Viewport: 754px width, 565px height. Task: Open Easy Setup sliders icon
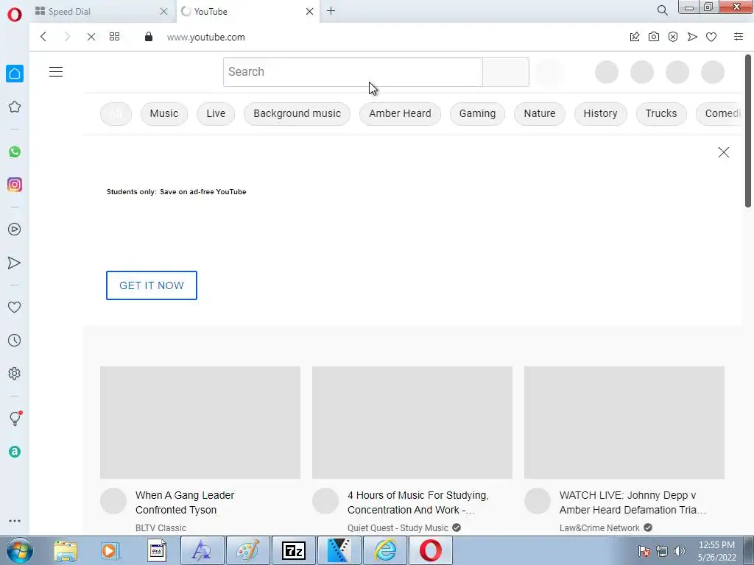point(738,37)
